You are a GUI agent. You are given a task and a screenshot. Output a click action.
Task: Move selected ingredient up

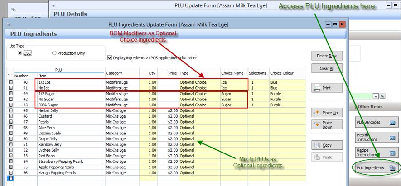(x=327, y=112)
